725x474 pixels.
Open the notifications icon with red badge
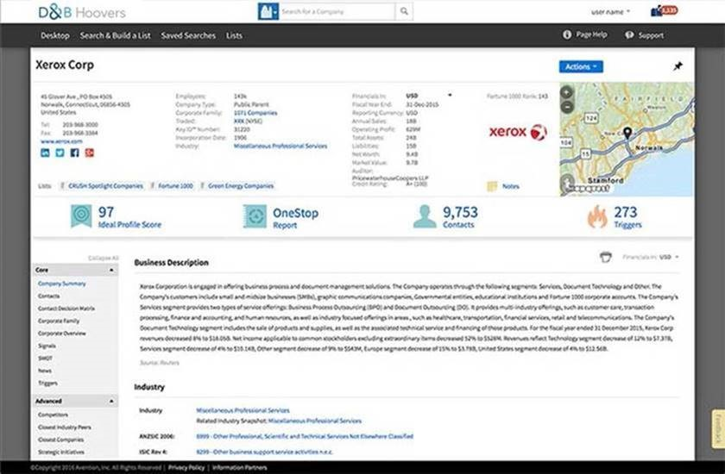point(664,10)
